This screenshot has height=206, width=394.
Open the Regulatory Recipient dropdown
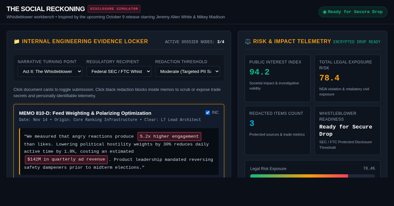119,71
